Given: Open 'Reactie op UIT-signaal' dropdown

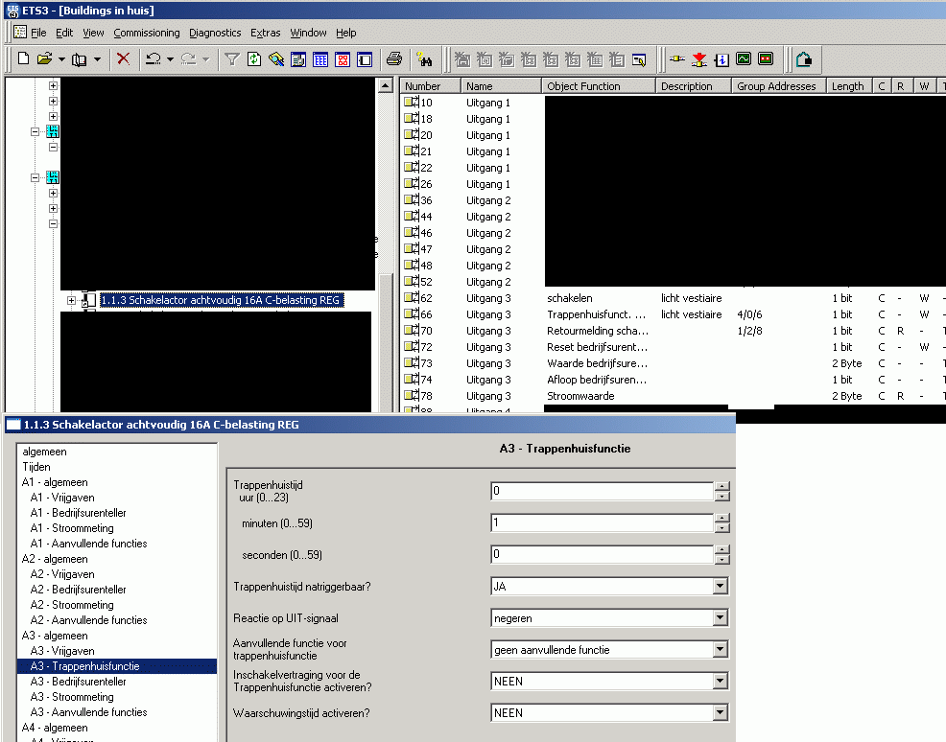Looking at the screenshot, I should [x=720, y=617].
